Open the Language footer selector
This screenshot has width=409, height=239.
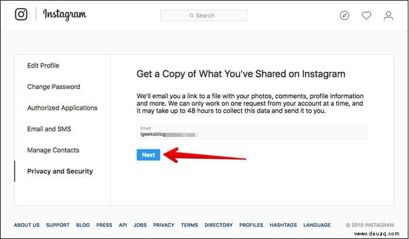(317, 225)
